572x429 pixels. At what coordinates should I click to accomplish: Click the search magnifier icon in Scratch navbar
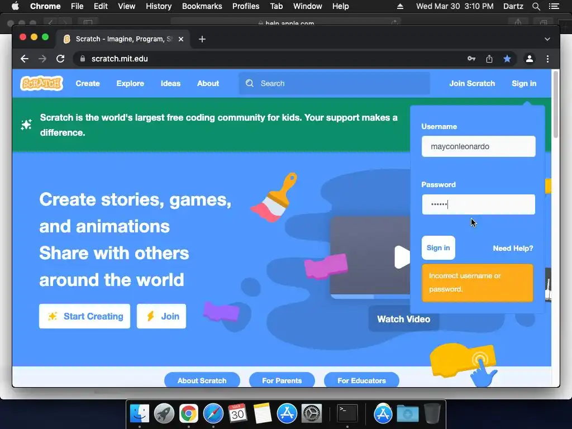(250, 83)
